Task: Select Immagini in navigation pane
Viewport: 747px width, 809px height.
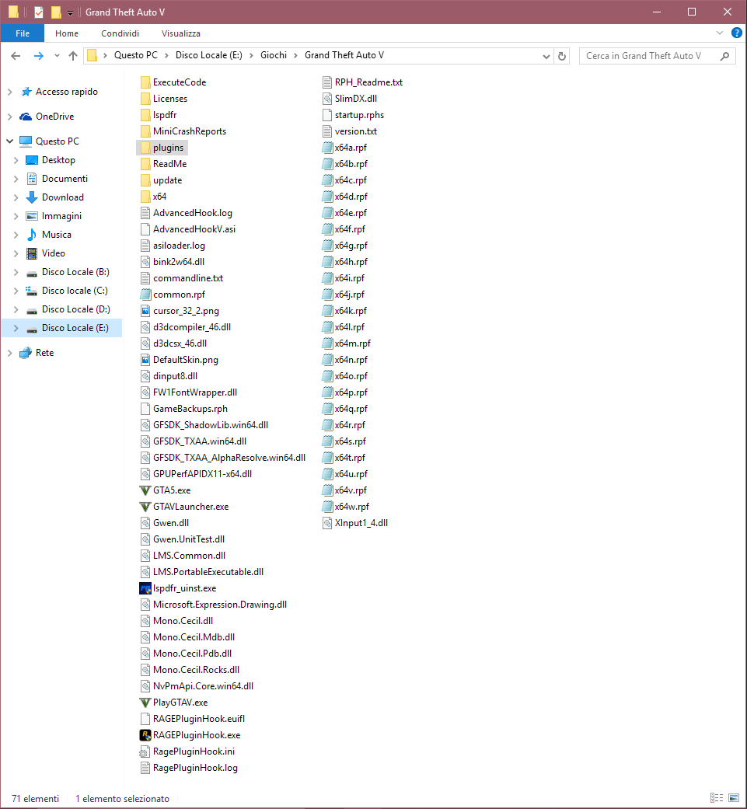Action: (x=61, y=216)
